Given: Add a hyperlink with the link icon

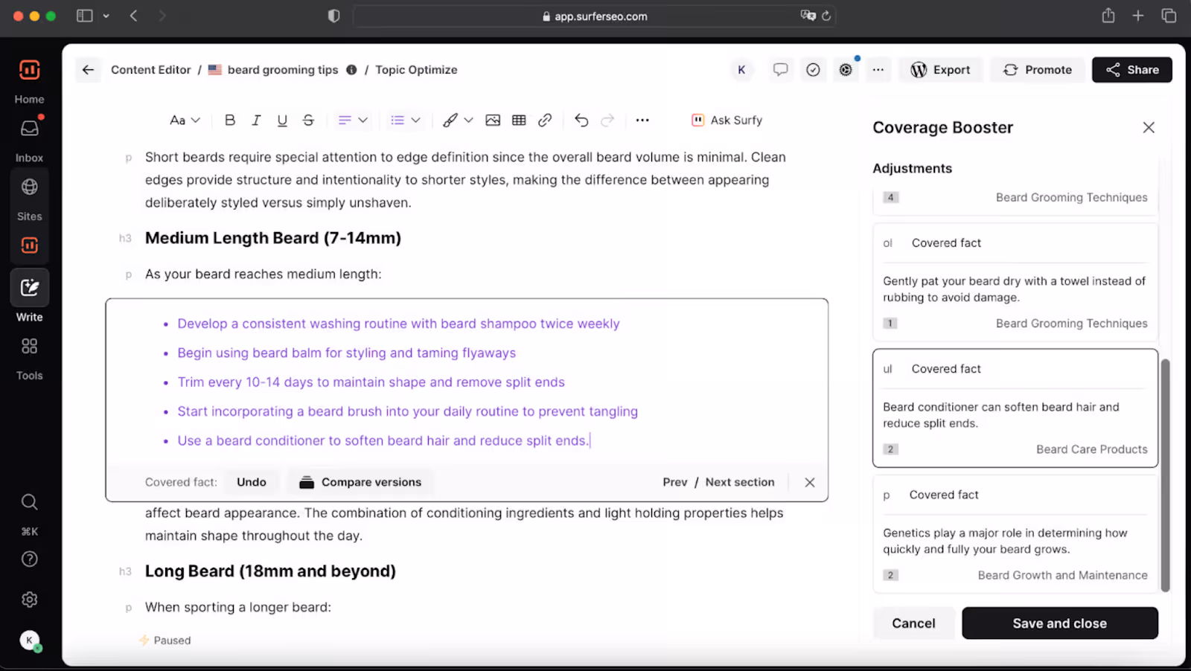Looking at the screenshot, I should click(545, 120).
